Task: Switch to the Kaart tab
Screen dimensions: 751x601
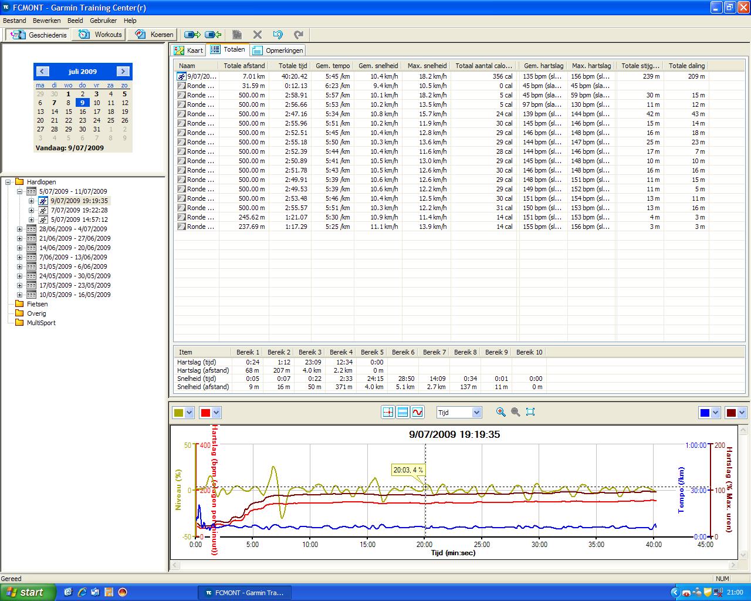Action: point(188,50)
